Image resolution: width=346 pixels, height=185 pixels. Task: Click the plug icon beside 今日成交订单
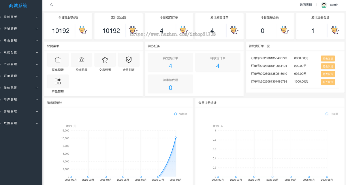(183, 30)
